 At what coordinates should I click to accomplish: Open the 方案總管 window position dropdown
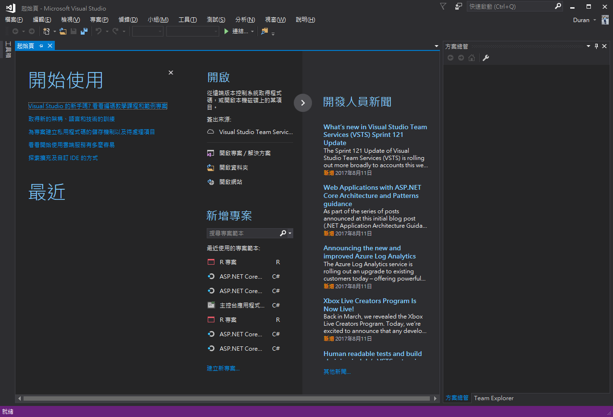[588, 46]
